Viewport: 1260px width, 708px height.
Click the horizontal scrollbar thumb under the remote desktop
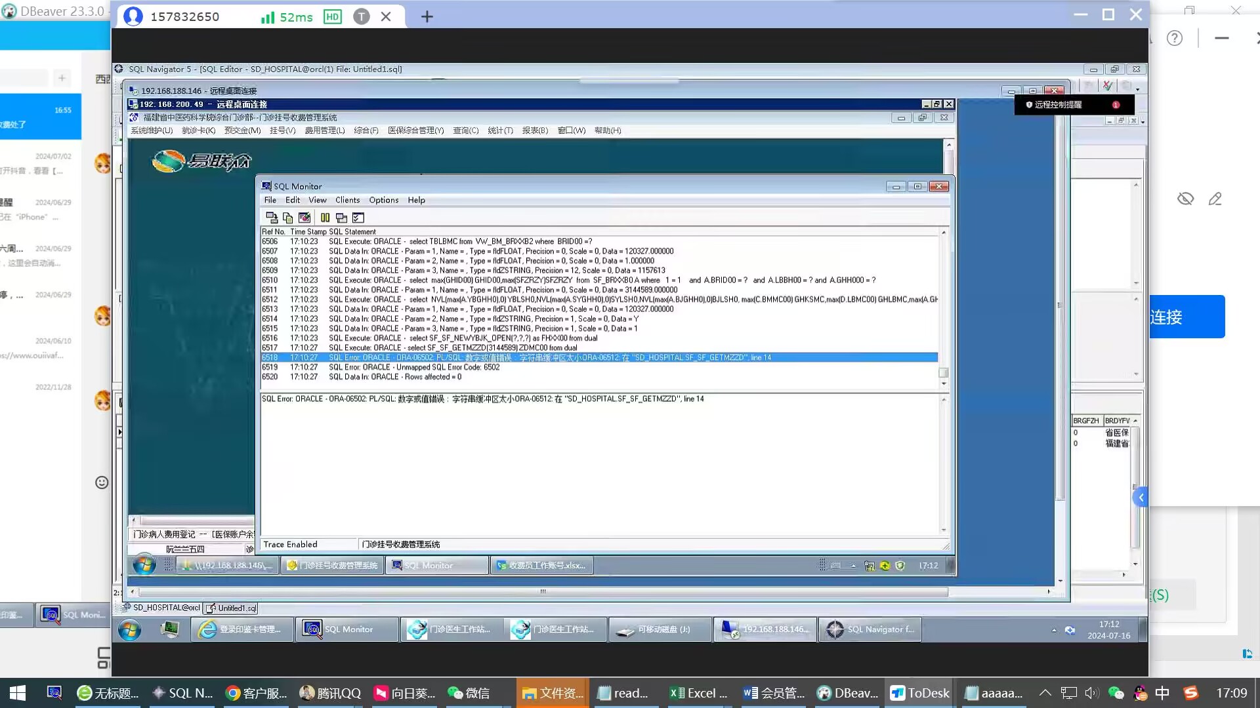pyautogui.click(x=542, y=591)
